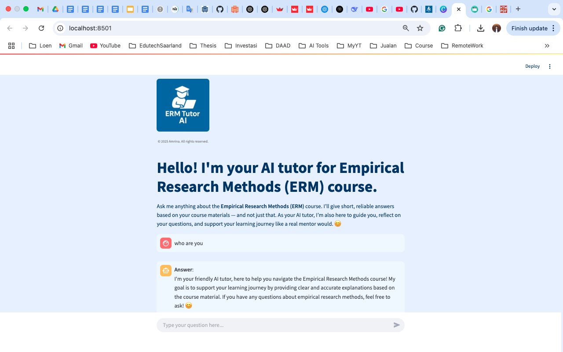Click the Hello AI tutor heading
Viewport: 563px width, 352px height.
[280, 177]
